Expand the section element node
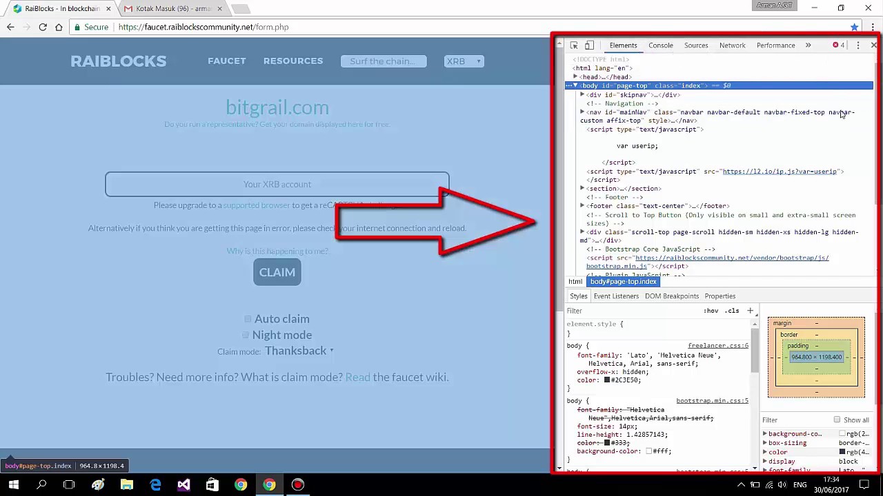 pyautogui.click(x=582, y=188)
